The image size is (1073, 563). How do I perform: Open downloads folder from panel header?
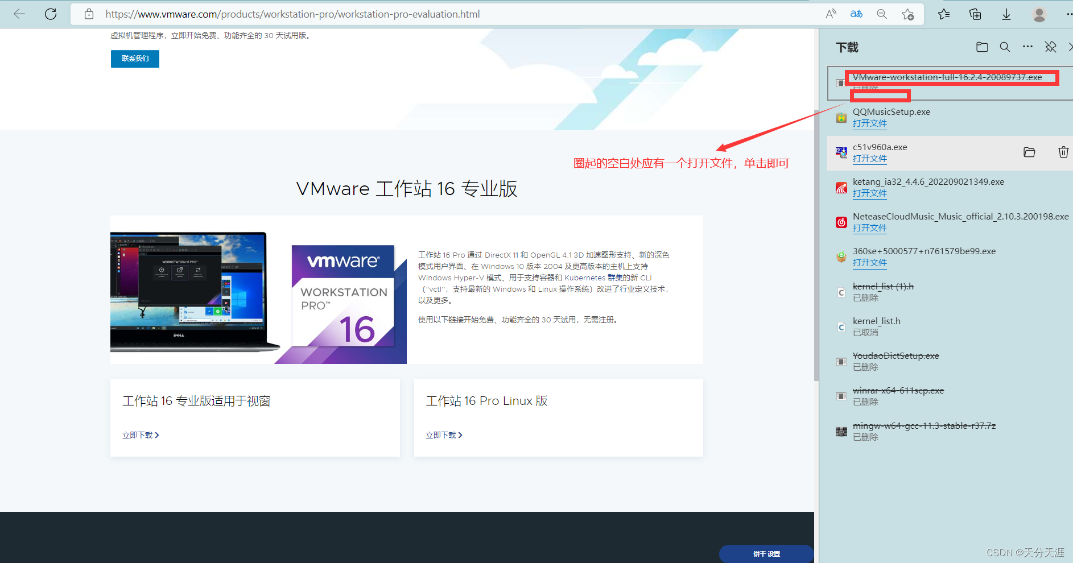pos(982,47)
